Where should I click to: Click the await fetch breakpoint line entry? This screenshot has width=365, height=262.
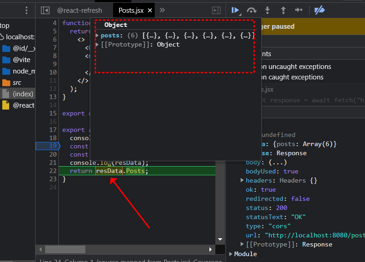(313, 100)
